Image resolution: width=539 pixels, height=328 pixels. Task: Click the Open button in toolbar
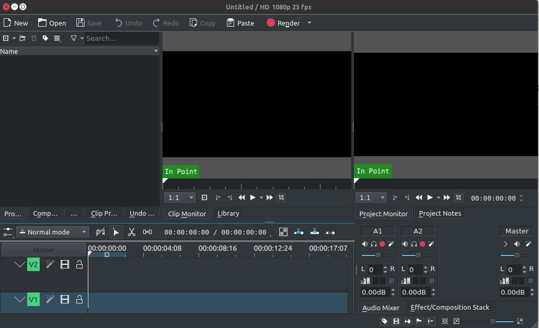(52, 23)
